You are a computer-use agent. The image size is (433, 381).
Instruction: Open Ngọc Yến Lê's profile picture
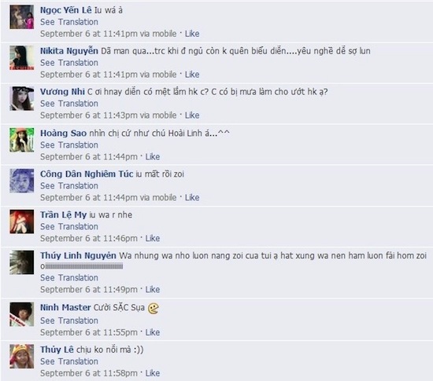pyautogui.click(x=22, y=16)
